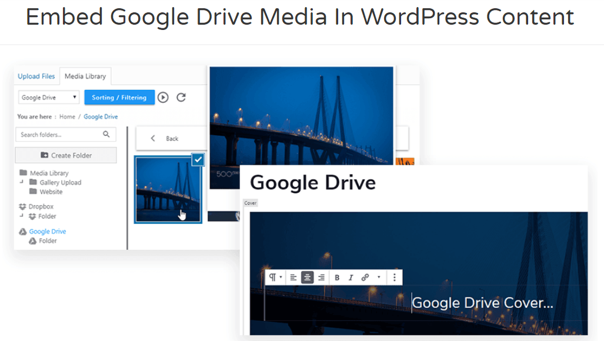Toggle center text alignment
The height and width of the screenshot is (341, 604).
coord(307,278)
